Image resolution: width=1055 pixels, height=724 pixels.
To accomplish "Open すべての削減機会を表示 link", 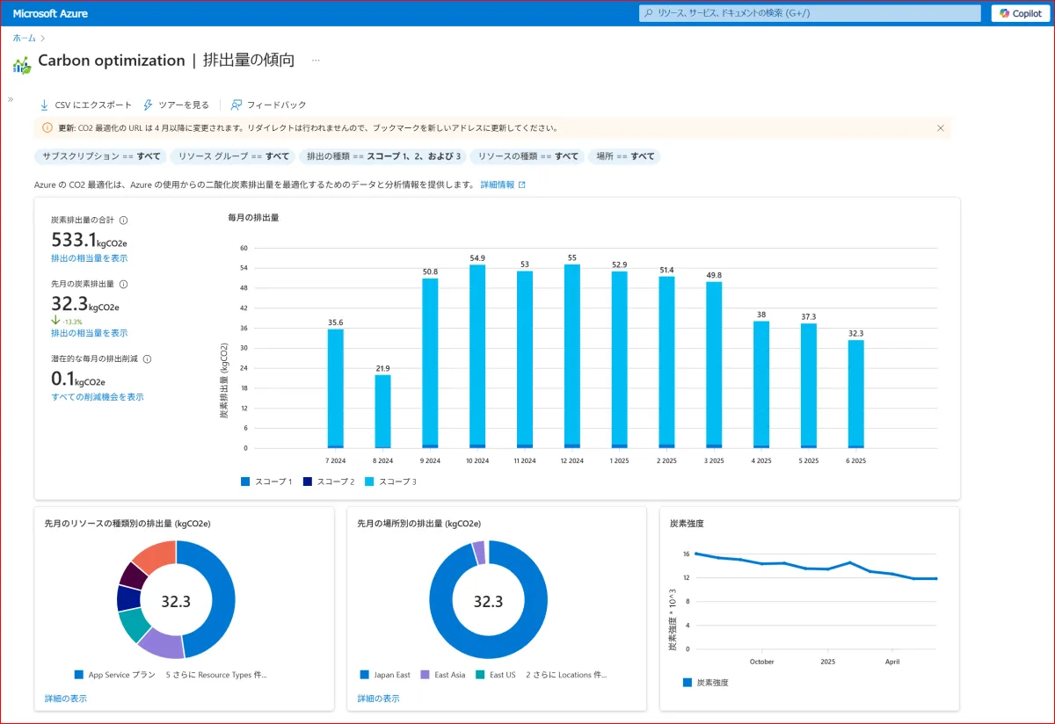I will [98, 397].
